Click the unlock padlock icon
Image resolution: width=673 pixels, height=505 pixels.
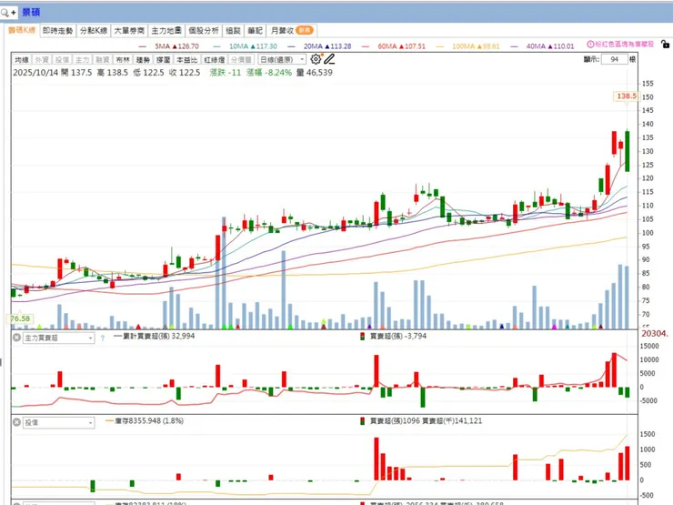665,45
